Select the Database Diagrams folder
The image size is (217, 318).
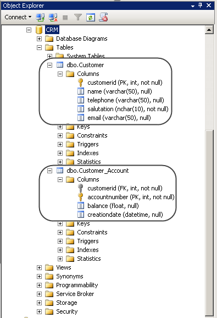point(81,39)
